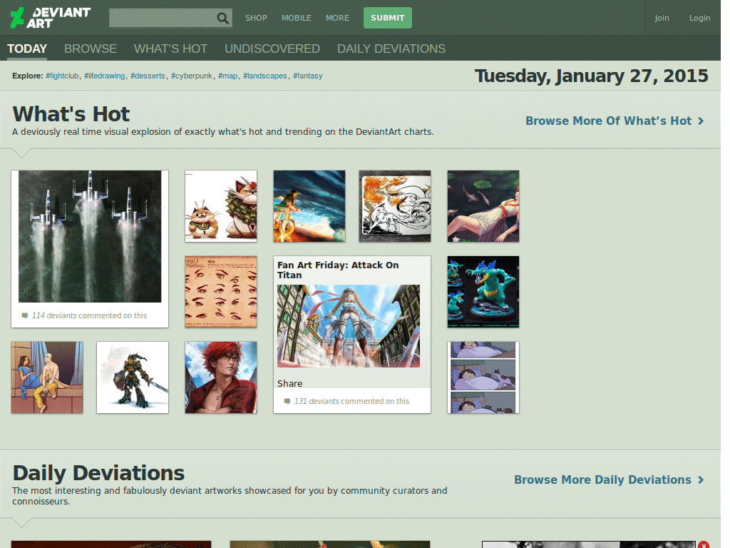The height and width of the screenshot is (548, 730).
Task: Close the ad with red X button
Action: [x=704, y=544]
